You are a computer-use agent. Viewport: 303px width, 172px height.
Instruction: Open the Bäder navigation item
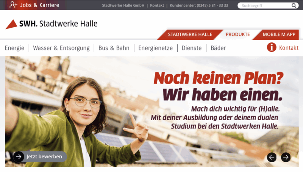[218, 48]
